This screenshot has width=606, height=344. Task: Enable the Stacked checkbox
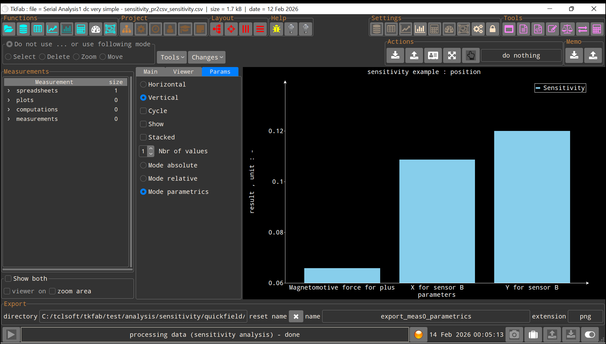pyautogui.click(x=143, y=137)
